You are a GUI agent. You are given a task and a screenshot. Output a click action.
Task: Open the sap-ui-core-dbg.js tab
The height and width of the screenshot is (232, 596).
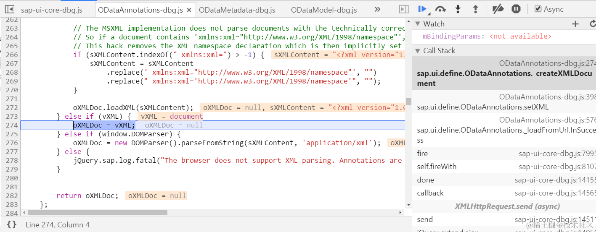click(x=52, y=10)
